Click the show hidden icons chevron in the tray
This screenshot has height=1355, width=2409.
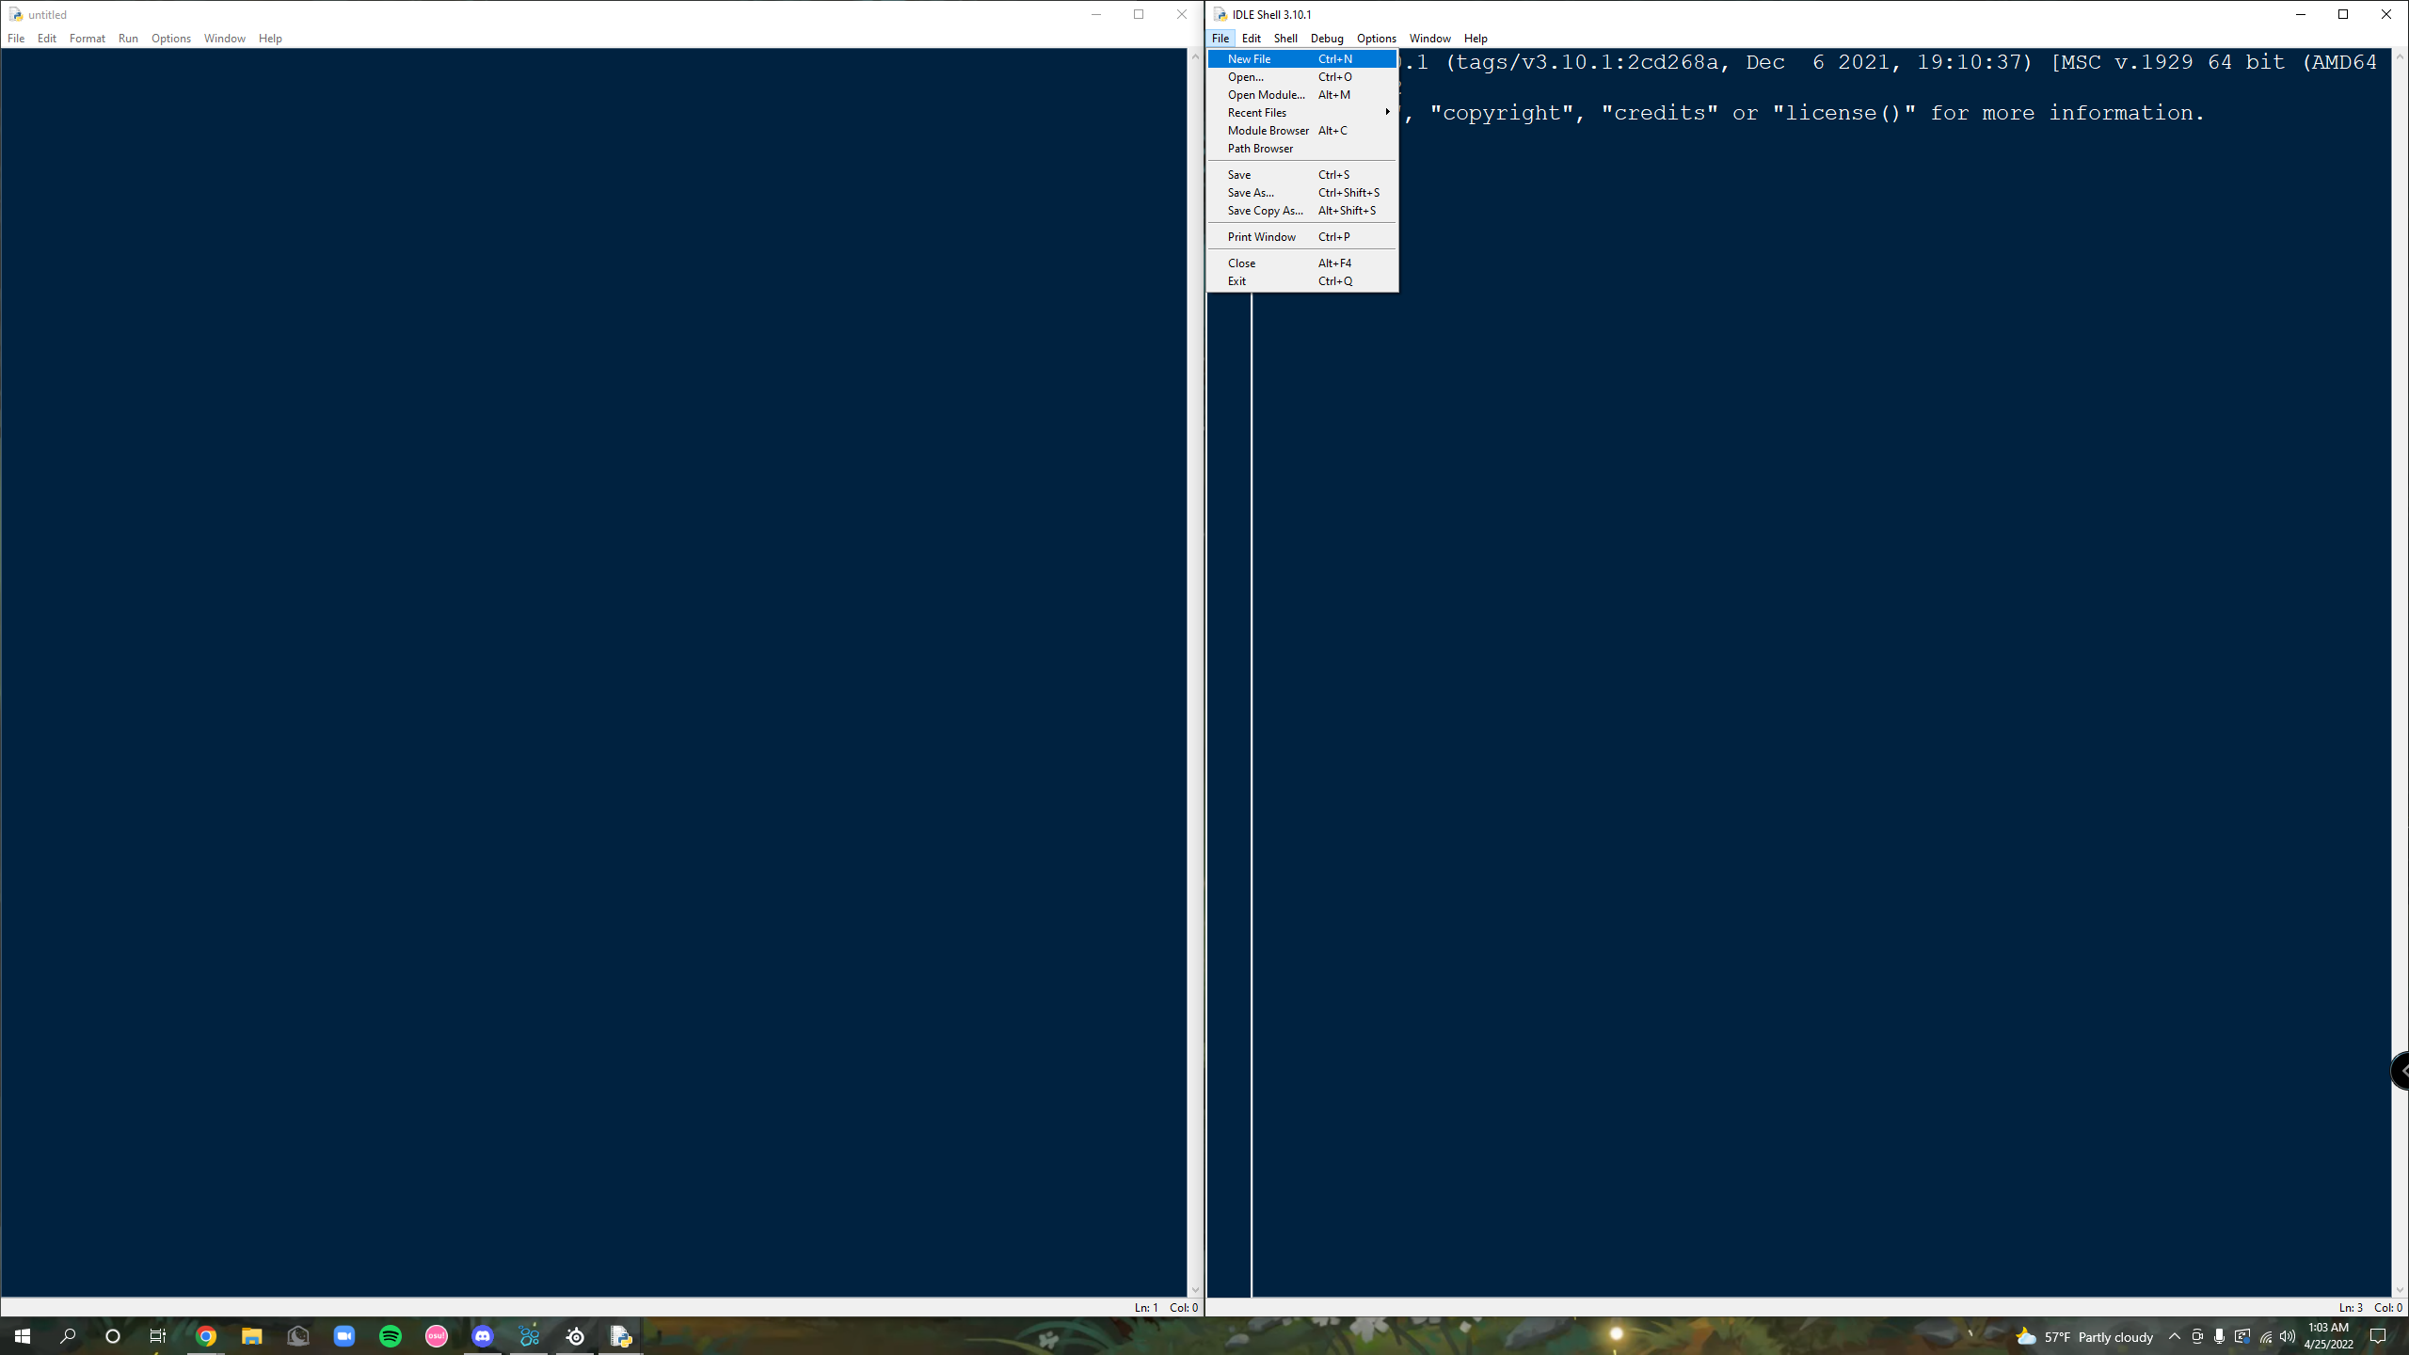[2174, 1335]
